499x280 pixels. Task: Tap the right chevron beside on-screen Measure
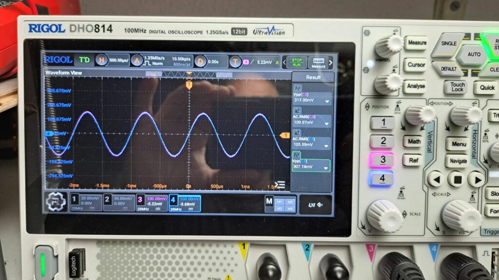[331, 63]
